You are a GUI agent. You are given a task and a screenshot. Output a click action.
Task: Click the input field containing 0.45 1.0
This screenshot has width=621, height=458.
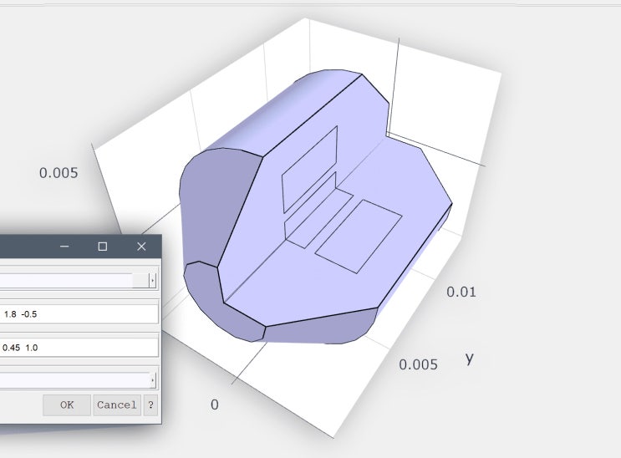pyautogui.click(x=79, y=348)
